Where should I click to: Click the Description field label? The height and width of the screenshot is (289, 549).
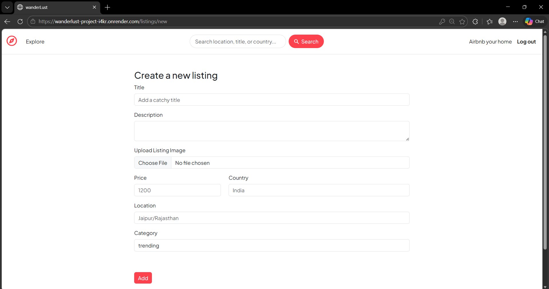point(148,115)
